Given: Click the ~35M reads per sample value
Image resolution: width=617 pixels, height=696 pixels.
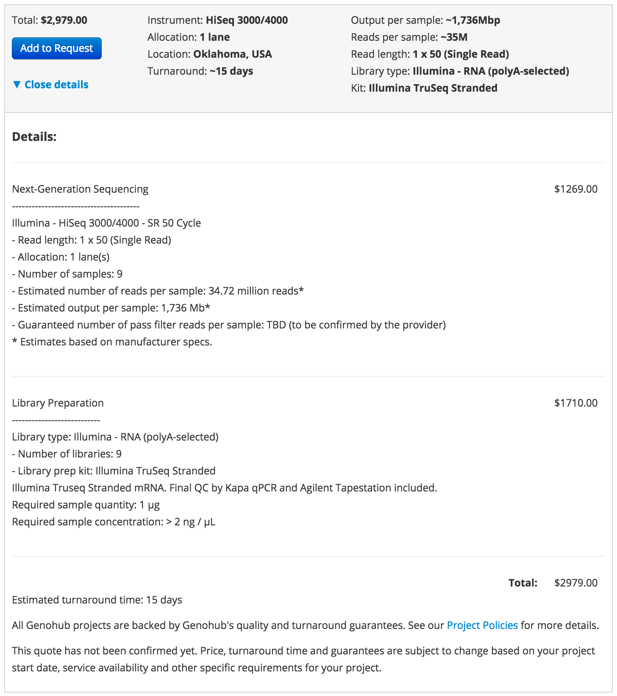Looking at the screenshot, I should point(454,37).
